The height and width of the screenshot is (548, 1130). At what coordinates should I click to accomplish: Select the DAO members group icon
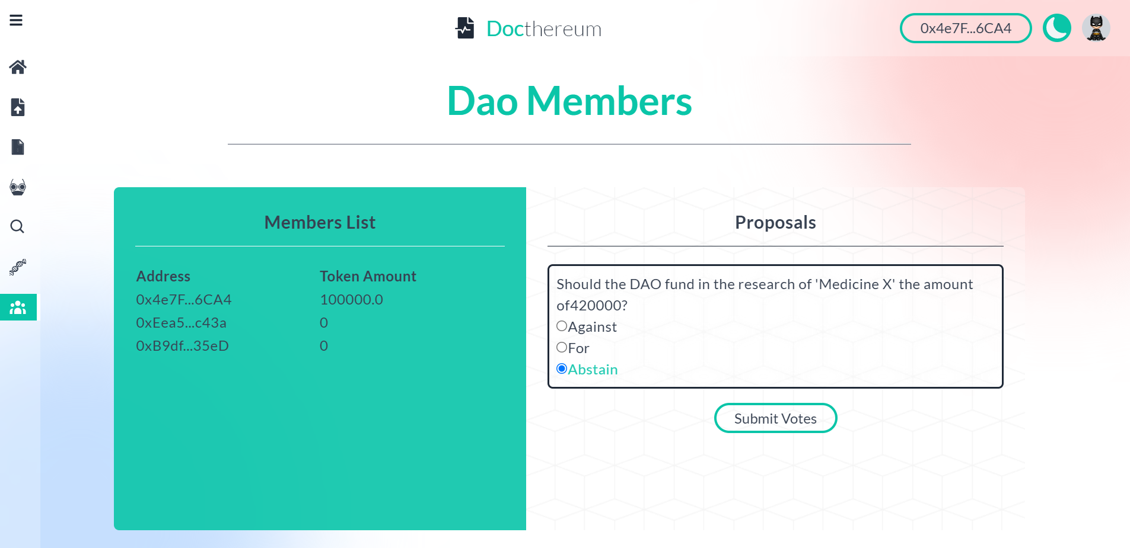click(x=18, y=307)
